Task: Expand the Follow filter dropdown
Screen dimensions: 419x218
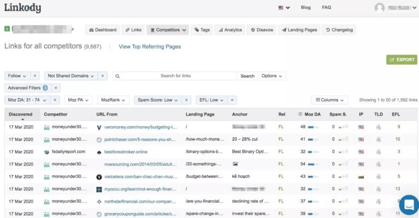Action: [17, 76]
